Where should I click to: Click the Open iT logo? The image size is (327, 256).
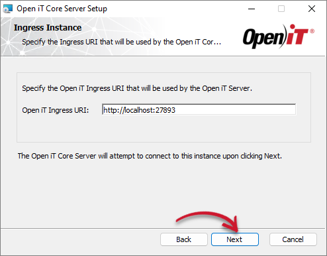279,36
